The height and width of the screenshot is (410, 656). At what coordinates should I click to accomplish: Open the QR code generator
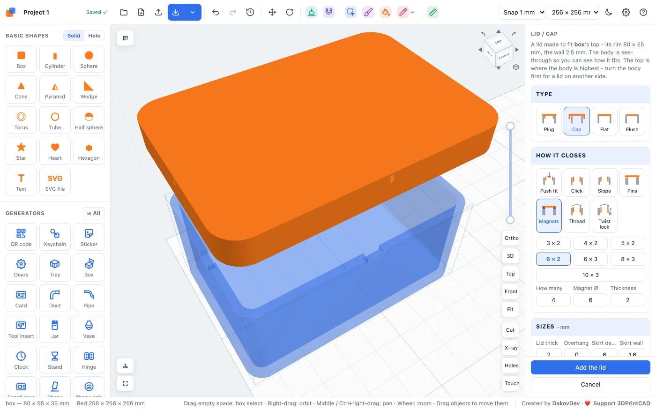coord(21,237)
